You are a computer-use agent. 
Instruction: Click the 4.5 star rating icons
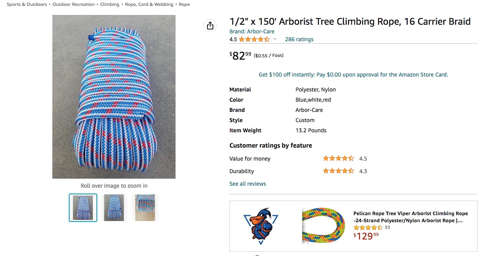[x=254, y=39]
